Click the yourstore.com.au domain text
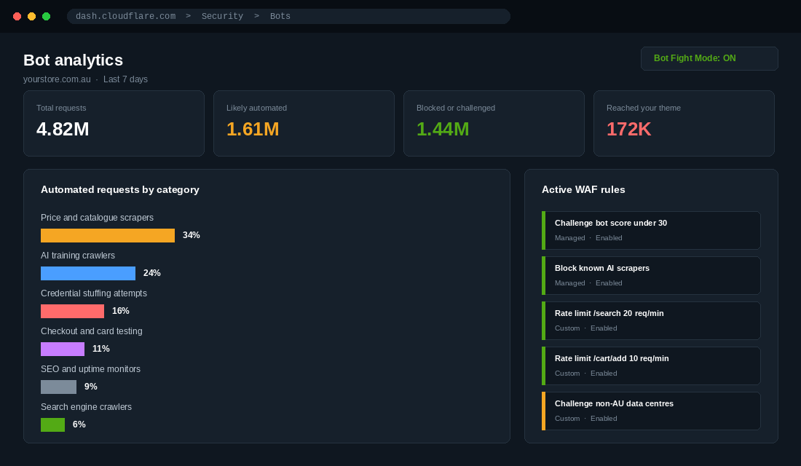 tap(57, 79)
